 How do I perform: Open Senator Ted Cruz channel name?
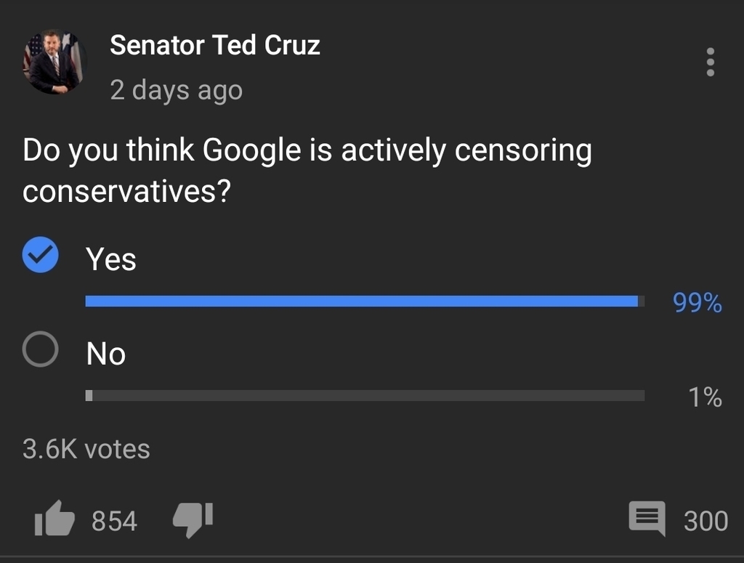(x=215, y=46)
